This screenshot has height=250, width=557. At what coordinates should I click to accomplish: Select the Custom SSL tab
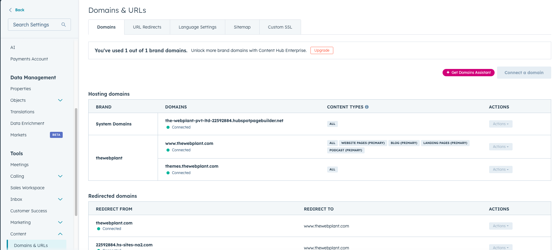click(280, 27)
